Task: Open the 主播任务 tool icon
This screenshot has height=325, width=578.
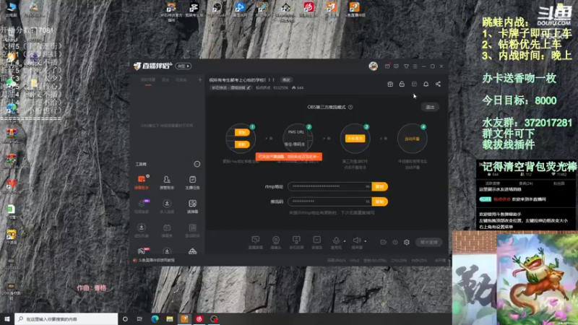Action: click(192, 182)
